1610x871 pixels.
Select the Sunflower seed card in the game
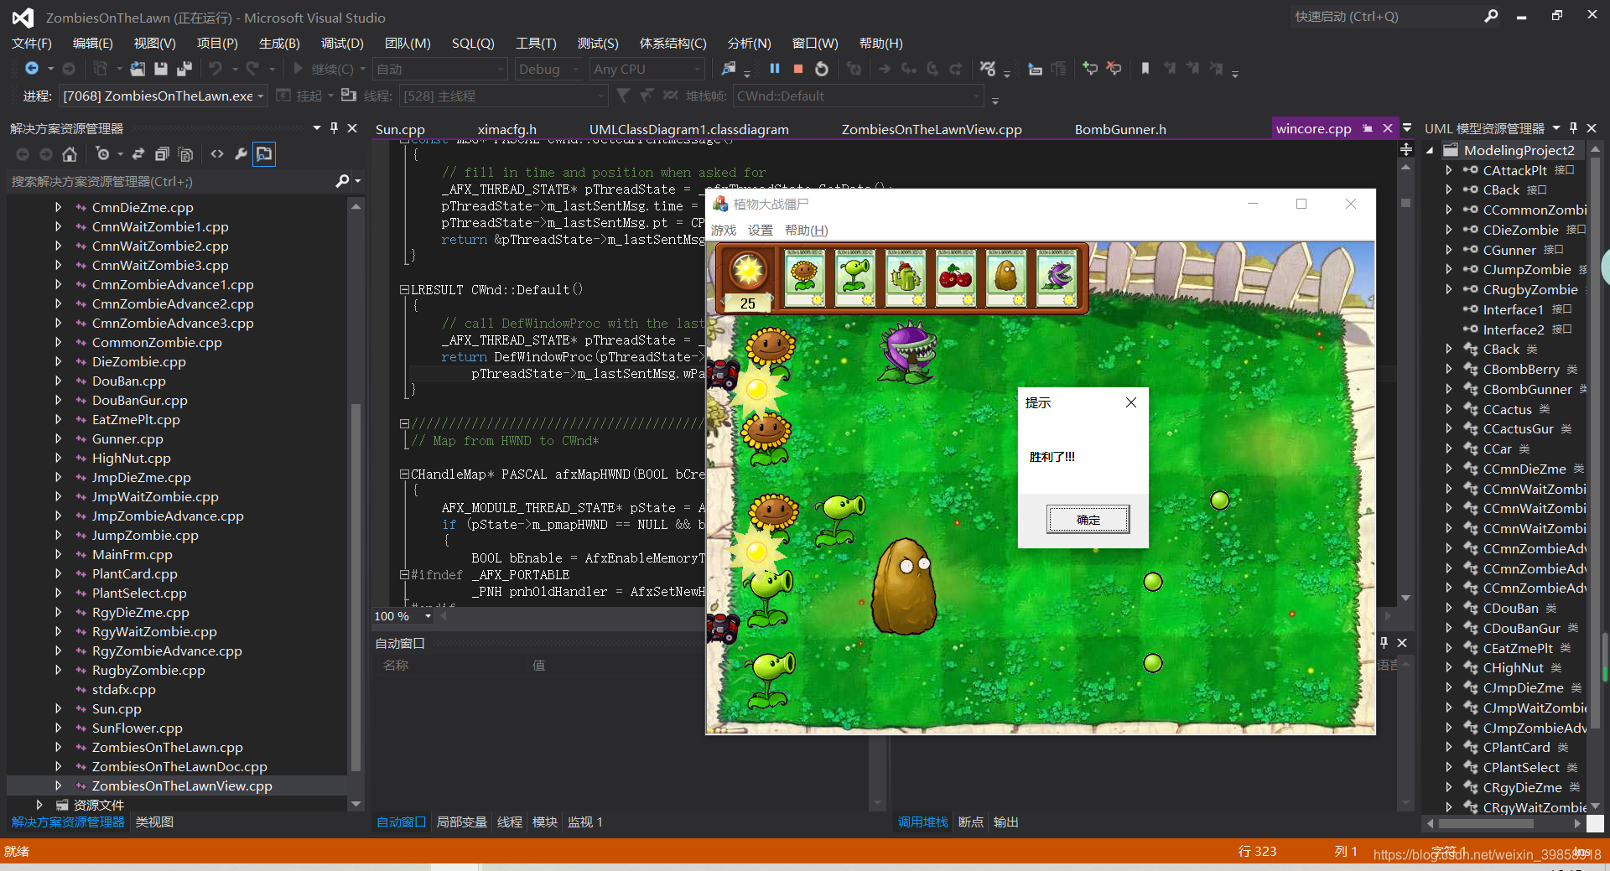pyautogui.click(x=804, y=277)
